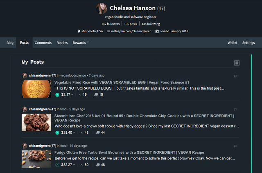Open the Vegetable Fried Rice post title
This screenshot has width=262, height=173.
click(x=122, y=83)
